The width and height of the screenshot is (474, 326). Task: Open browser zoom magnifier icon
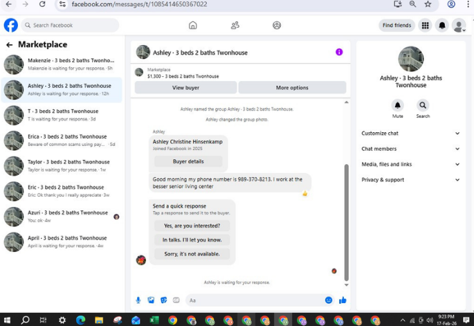pos(412,4)
